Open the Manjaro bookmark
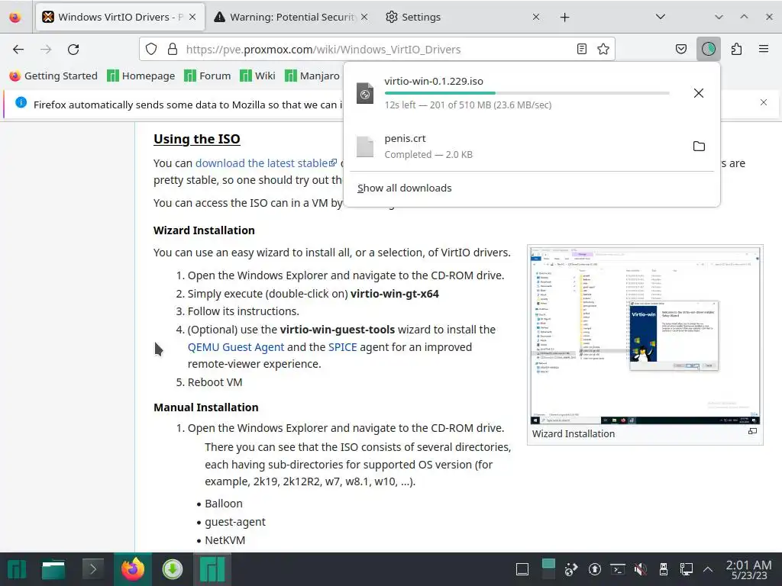782x586 pixels. 312,76
